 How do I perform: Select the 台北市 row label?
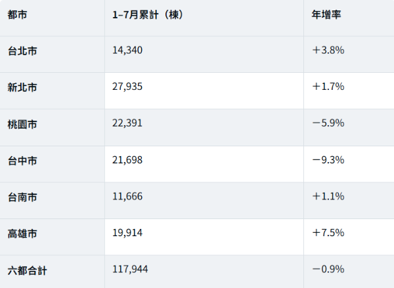click(x=22, y=51)
